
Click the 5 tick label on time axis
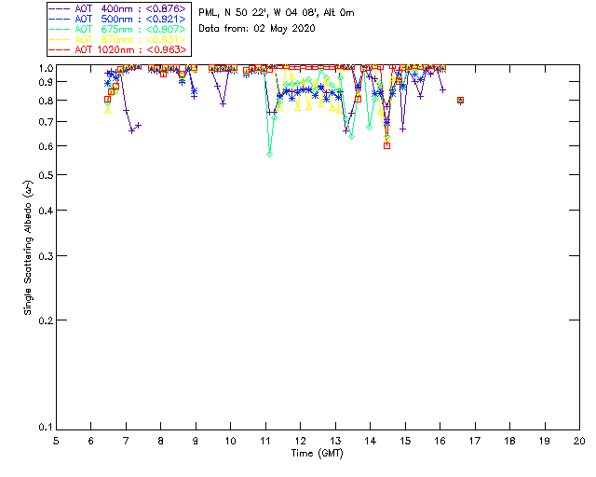point(56,440)
